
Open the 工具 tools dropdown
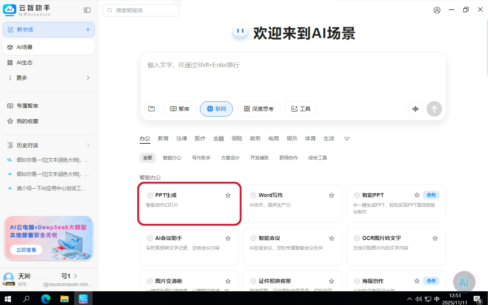tap(300, 109)
